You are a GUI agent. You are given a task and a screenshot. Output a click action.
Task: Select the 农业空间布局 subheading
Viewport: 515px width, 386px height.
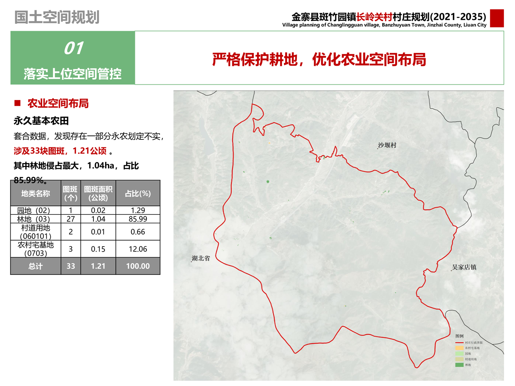58,103
